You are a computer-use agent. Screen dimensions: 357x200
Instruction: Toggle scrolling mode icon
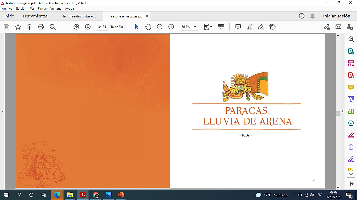221,27
